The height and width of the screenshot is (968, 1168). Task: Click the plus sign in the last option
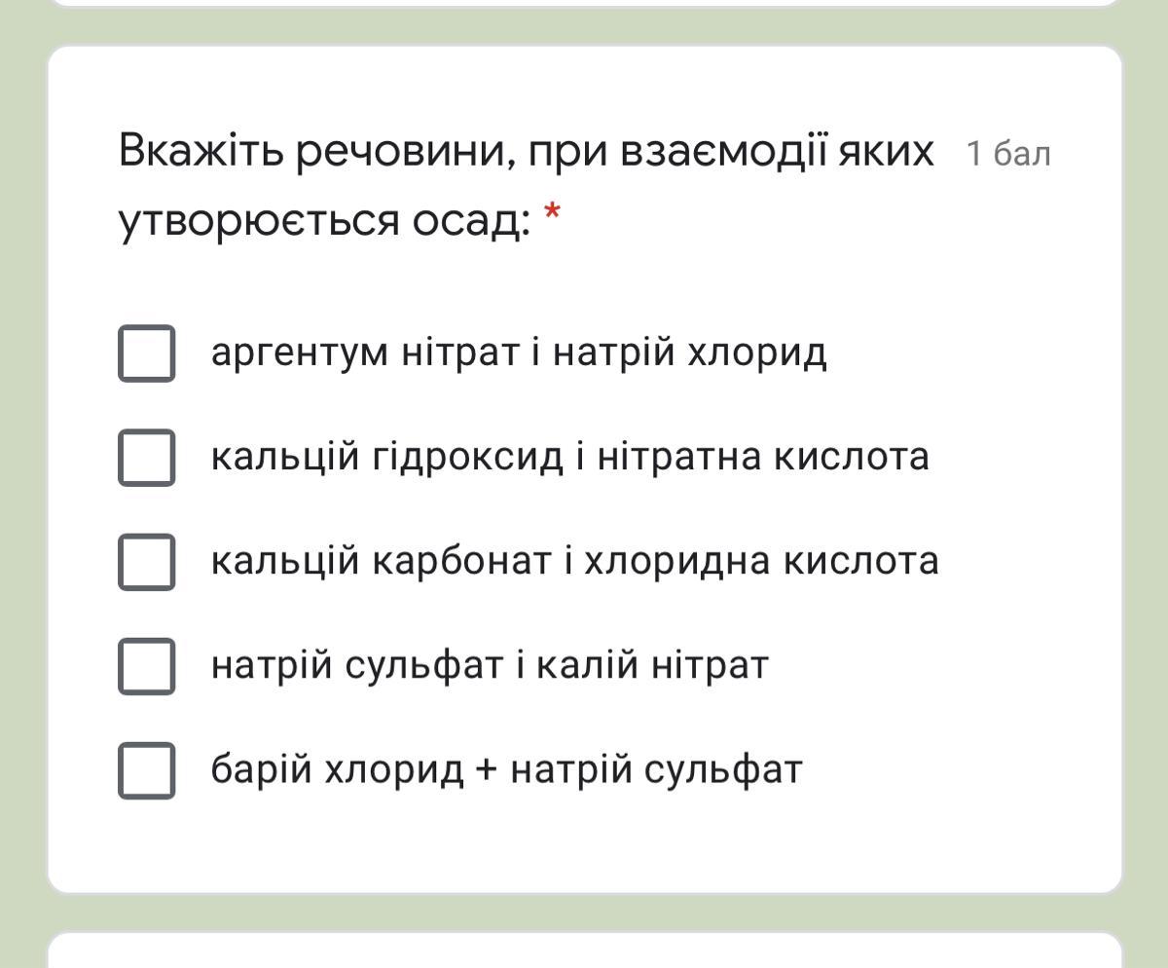point(487,771)
